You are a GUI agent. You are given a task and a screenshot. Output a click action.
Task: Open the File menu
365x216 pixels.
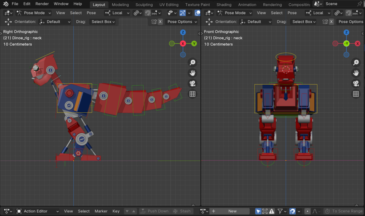tap(15, 4)
